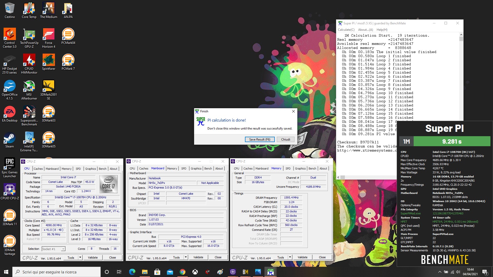Click BenchMate BM taskbar icon
493x277 pixels.
point(245,272)
